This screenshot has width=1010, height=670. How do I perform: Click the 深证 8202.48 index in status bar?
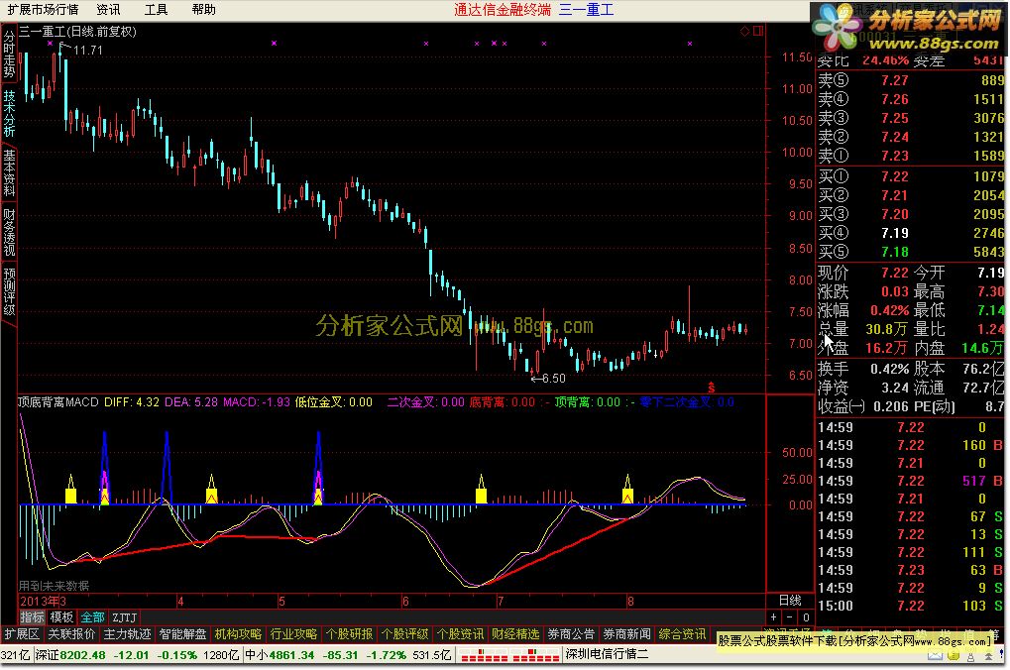tap(70, 655)
